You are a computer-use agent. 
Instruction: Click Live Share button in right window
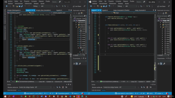(x=161, y=6)
